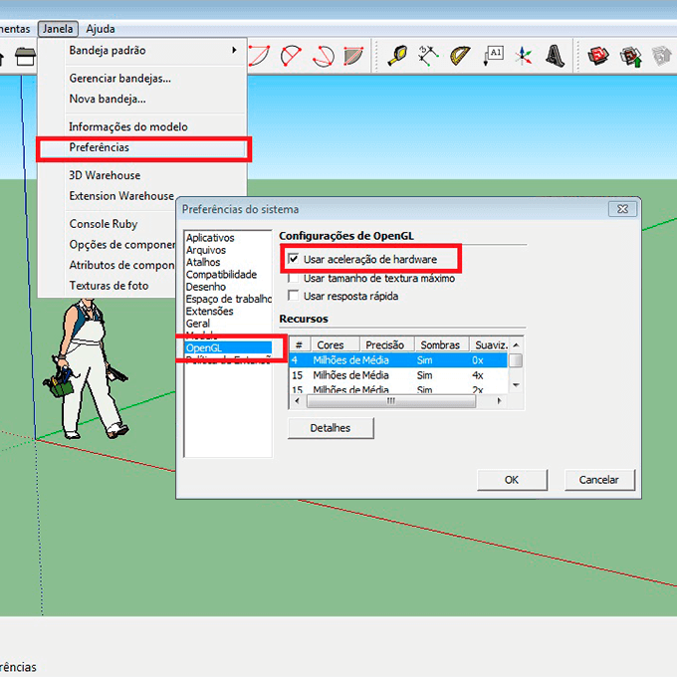This screenshot has height=677, width=677.
Task: Select the Arc tool with center point
Action: (x=259, y=56)
